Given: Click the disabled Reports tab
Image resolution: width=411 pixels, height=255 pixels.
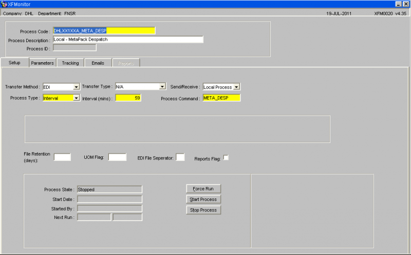Looking at the screenshot, I should 126,63.
